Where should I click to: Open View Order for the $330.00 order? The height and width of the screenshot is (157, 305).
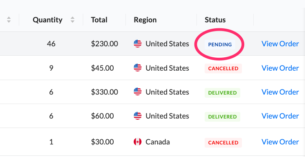pyautogui.click(x=280, y=92)
